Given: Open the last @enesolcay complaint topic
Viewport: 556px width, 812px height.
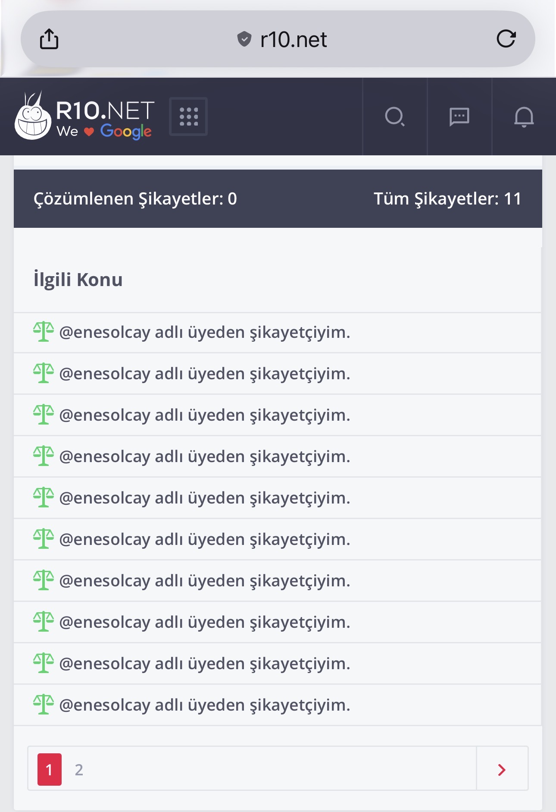Looking at the screenshot, I should tap(204, 705).
